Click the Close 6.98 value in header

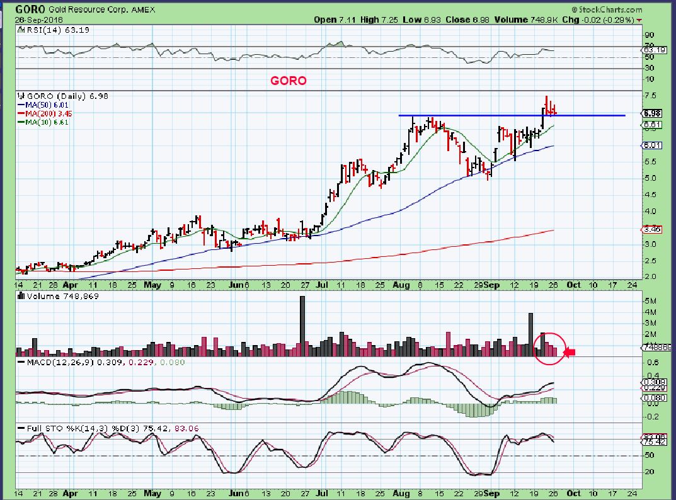467,20
